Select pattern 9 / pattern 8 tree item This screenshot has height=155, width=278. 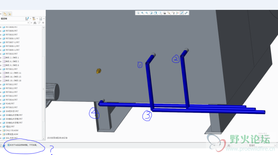12,65
